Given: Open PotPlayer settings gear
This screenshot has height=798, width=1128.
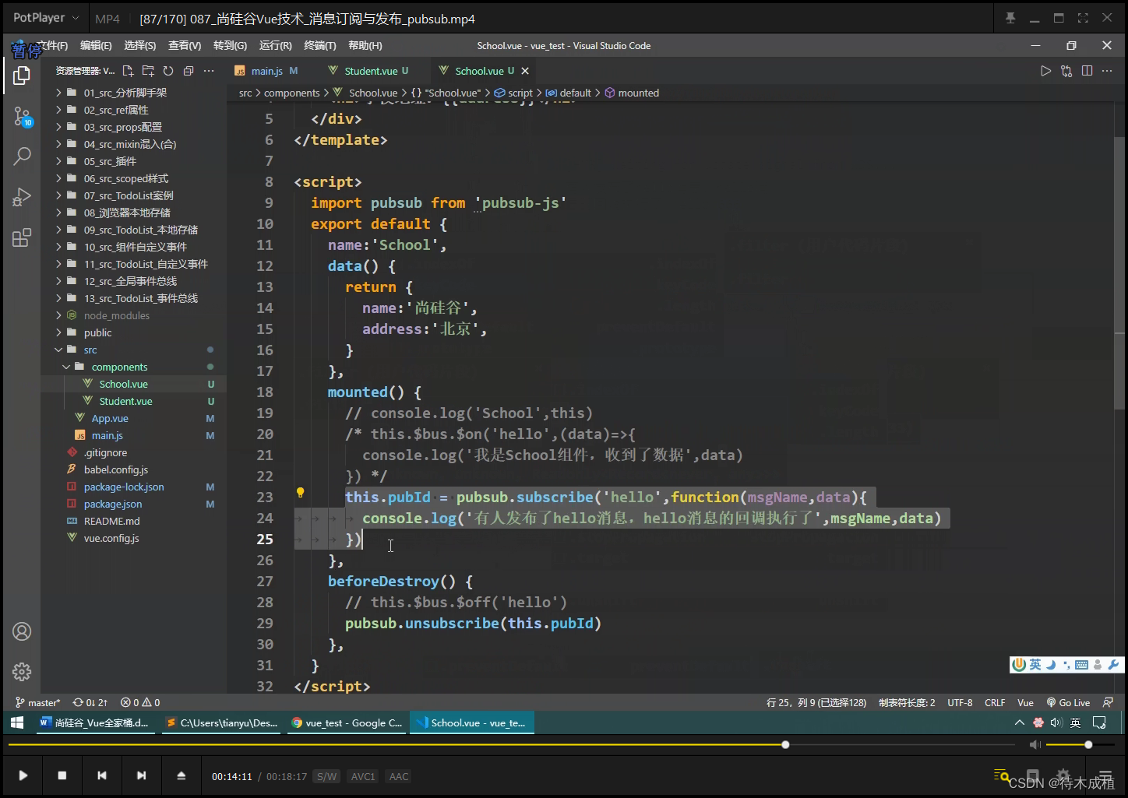Looking at the screenshot, I should click(1063, 775).
